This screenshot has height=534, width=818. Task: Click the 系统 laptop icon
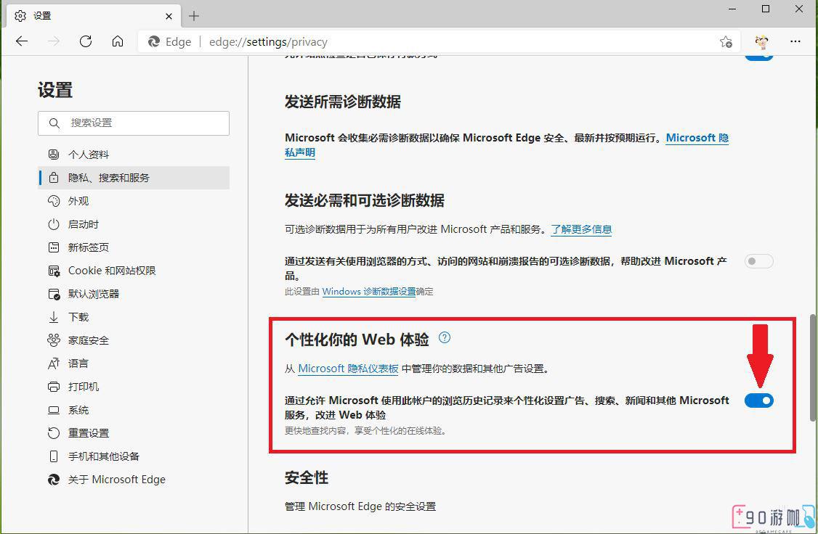click(54, 410)
